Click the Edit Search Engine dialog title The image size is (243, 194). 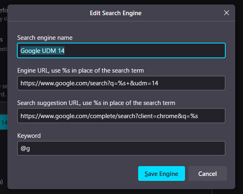[116, 13]
